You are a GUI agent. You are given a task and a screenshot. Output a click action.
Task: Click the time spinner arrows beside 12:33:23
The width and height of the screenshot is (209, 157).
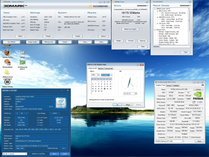136,93
